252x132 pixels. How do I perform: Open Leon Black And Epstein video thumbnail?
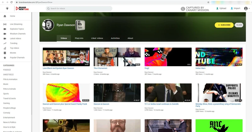click(x=66, y=57)
